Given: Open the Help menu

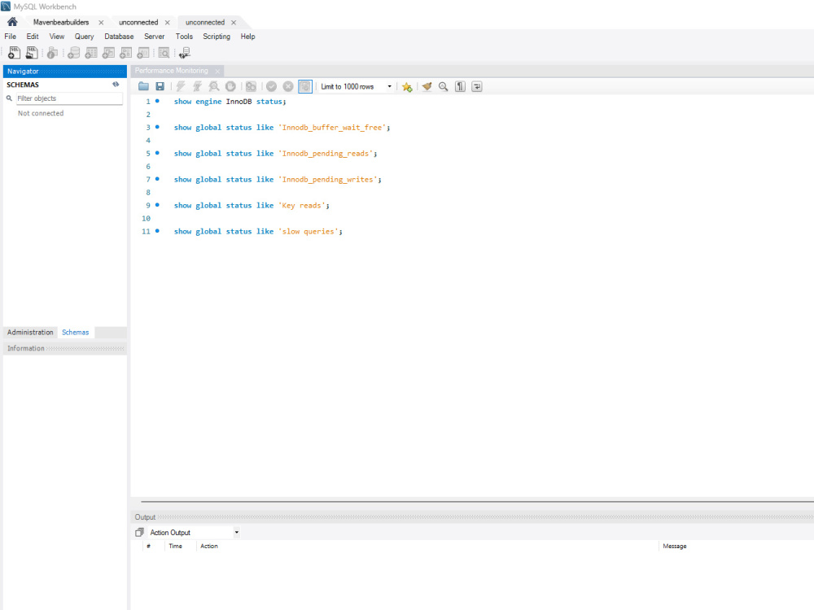Looking at the screenshot, I should tap(247, 37).
